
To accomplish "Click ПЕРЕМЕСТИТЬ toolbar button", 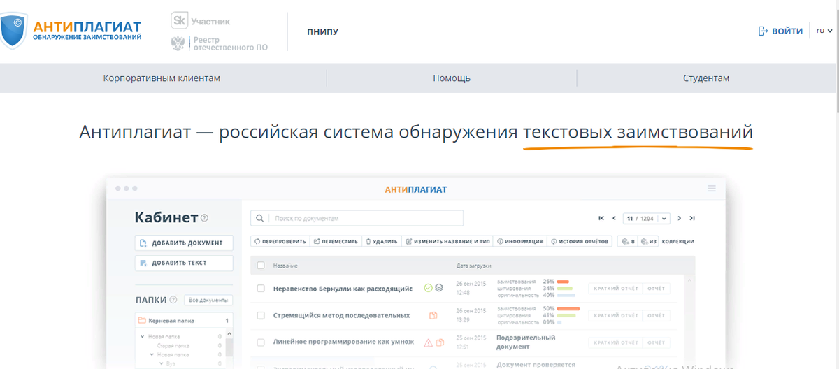I will point(335,241).
